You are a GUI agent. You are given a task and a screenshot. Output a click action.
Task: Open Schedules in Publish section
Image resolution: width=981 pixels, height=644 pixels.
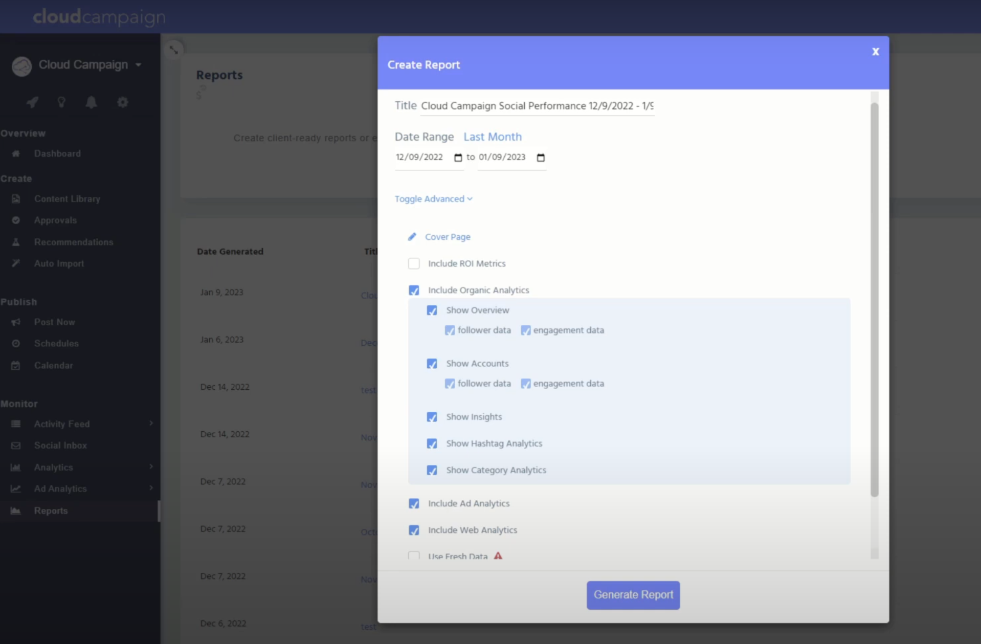(x=56, y=343)
